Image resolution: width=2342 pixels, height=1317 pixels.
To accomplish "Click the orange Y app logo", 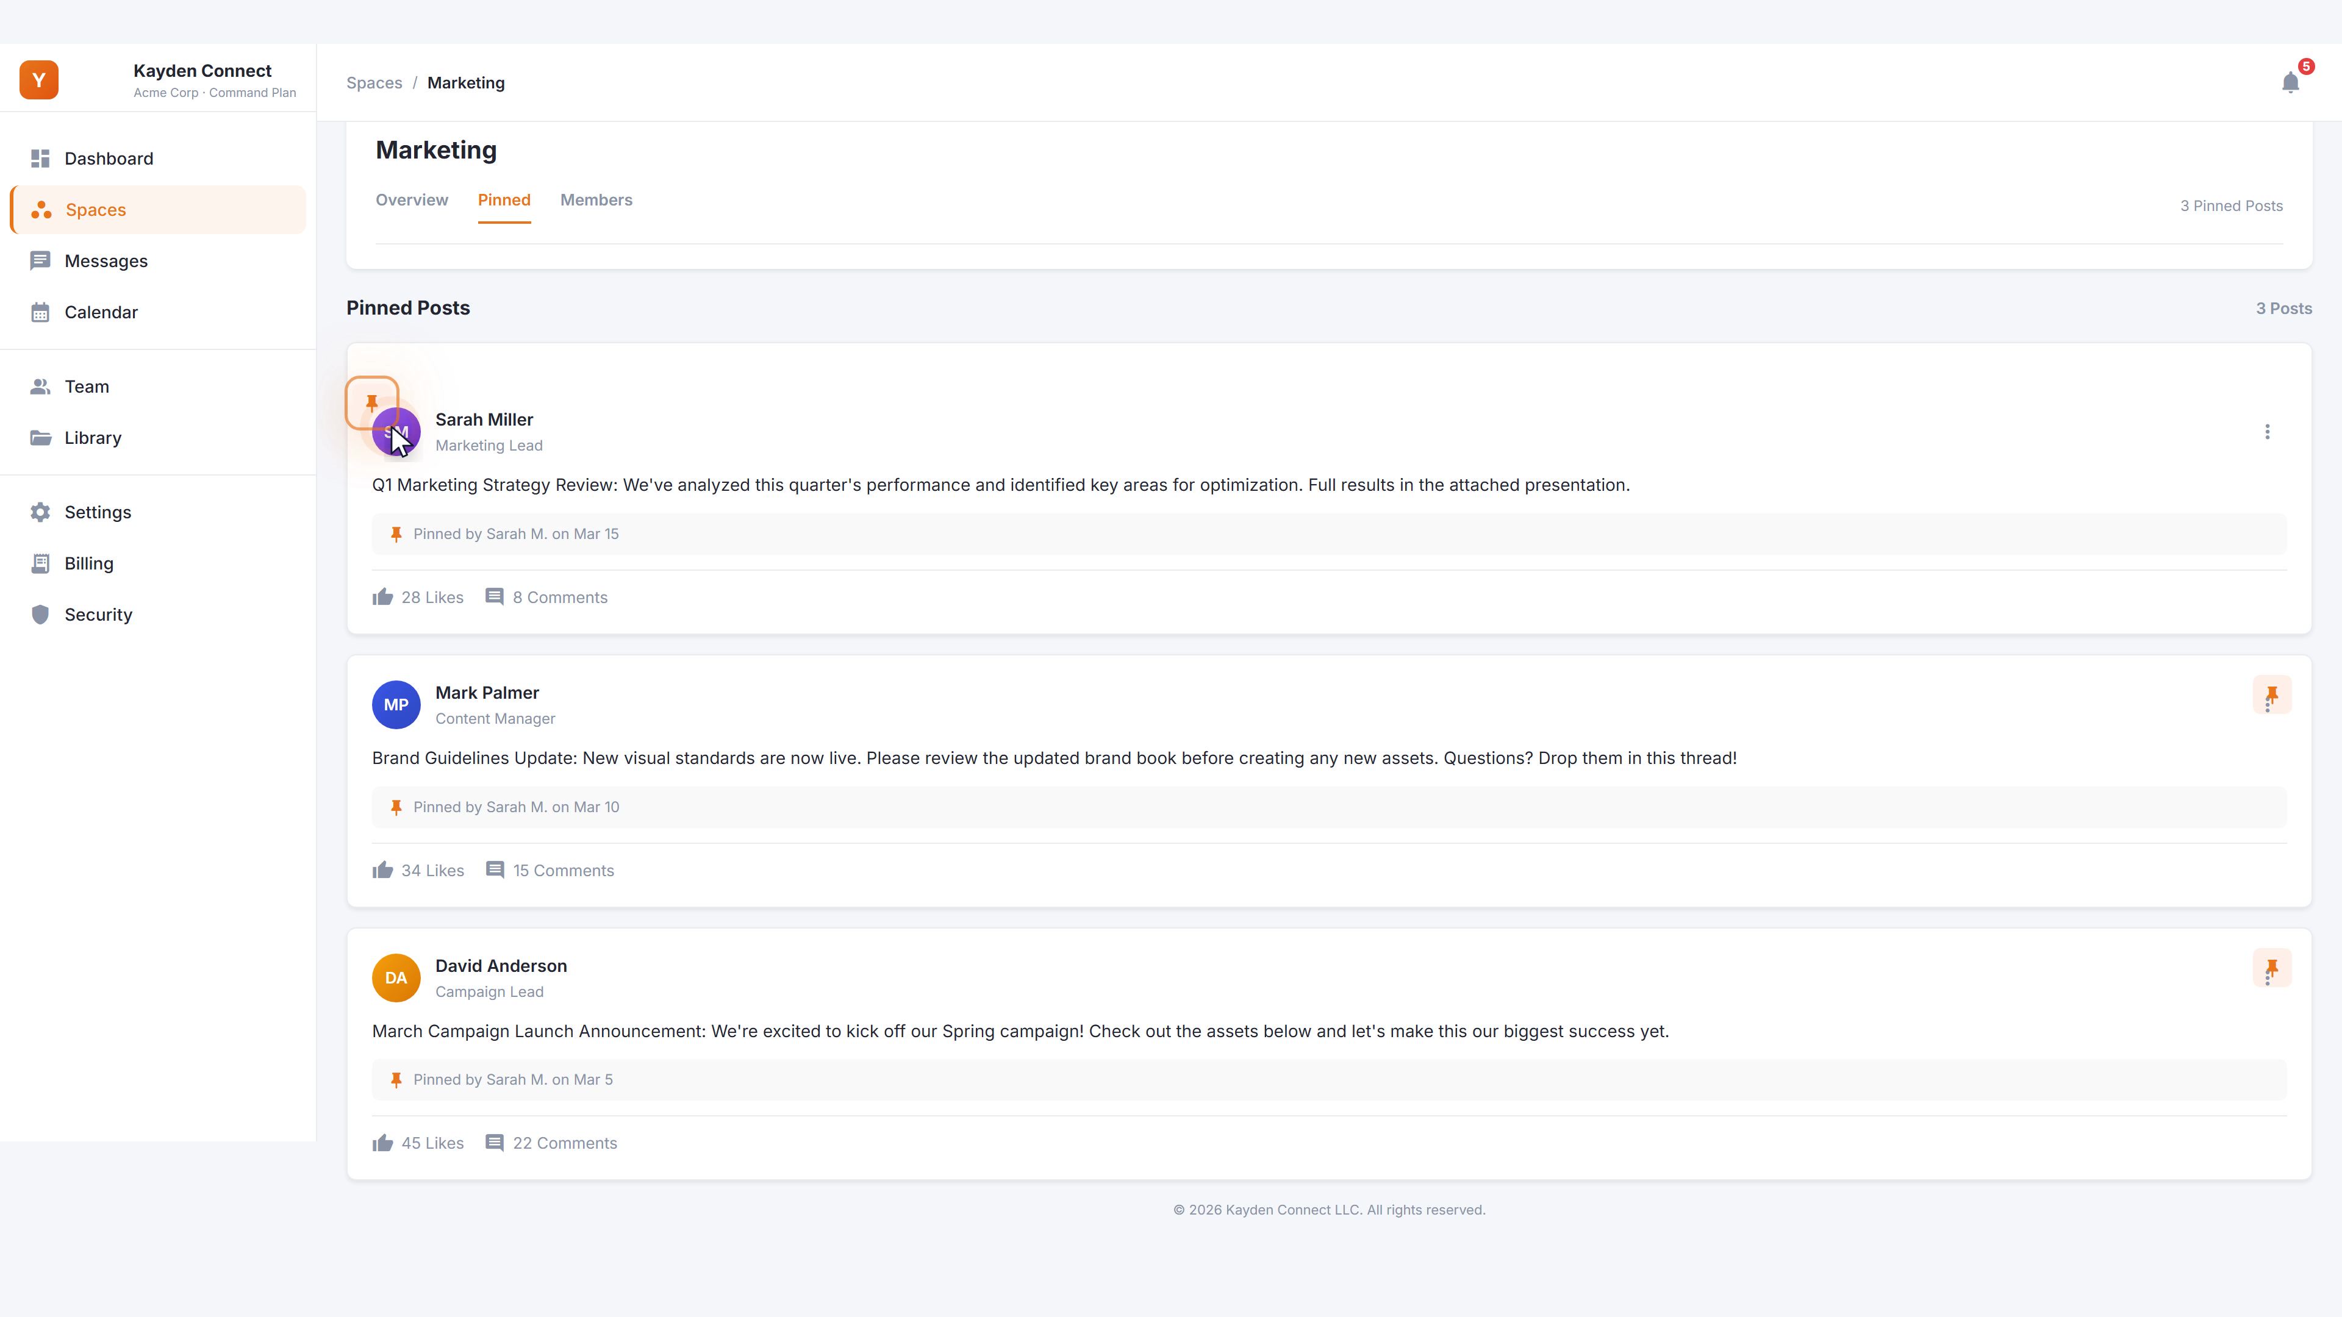I will click(x=39, y=80).
